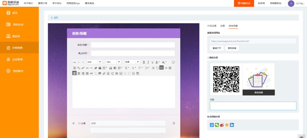The image size is (307, 138).
Task: Check the 必填 checkbox
Action: pyautogui.click(x=79, y=123)
